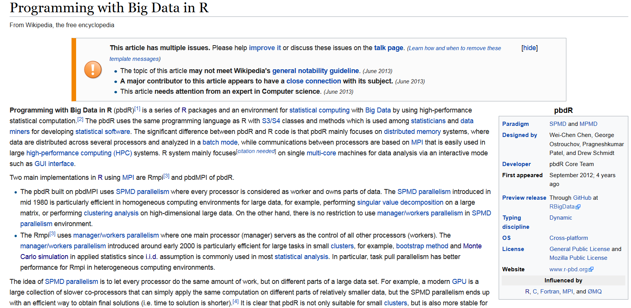Screen dimensions: 631x308
Task: Click 'Designed by' infobox label
Action: [x=519, y=135]
